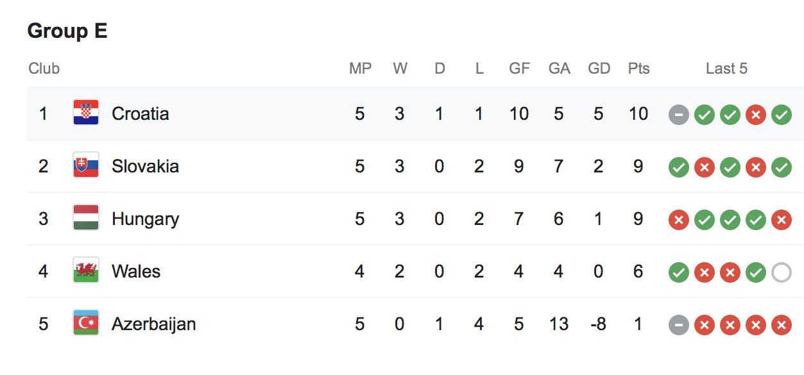Click Croatia's gray draw result icon
This screenshot has width=804, height=375.
point(678,115)
